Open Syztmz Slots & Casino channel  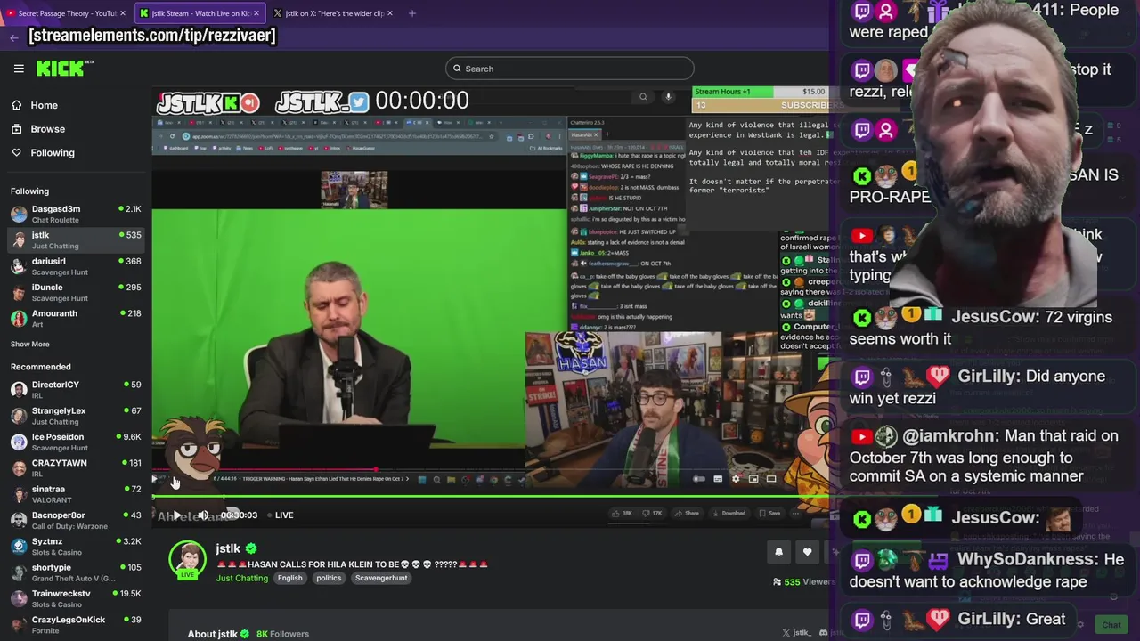point(76,546)
